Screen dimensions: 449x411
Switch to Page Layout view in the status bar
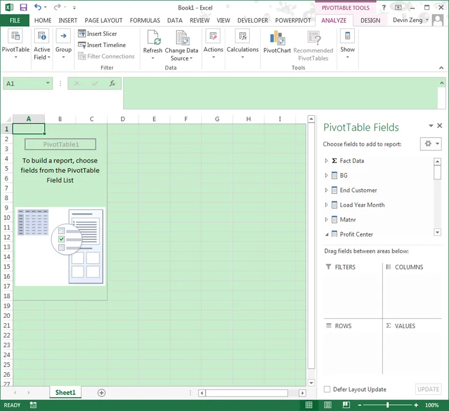coord(328,405)
